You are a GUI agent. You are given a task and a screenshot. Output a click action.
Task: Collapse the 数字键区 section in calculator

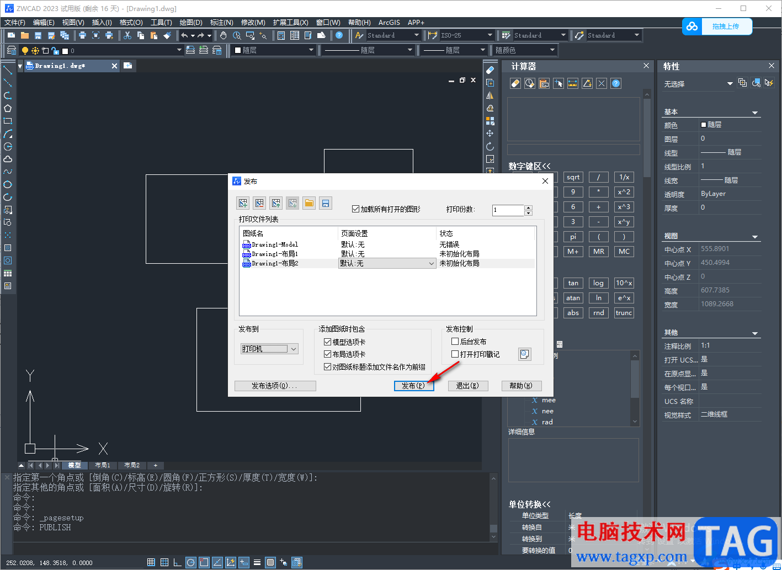pos(529,166)
